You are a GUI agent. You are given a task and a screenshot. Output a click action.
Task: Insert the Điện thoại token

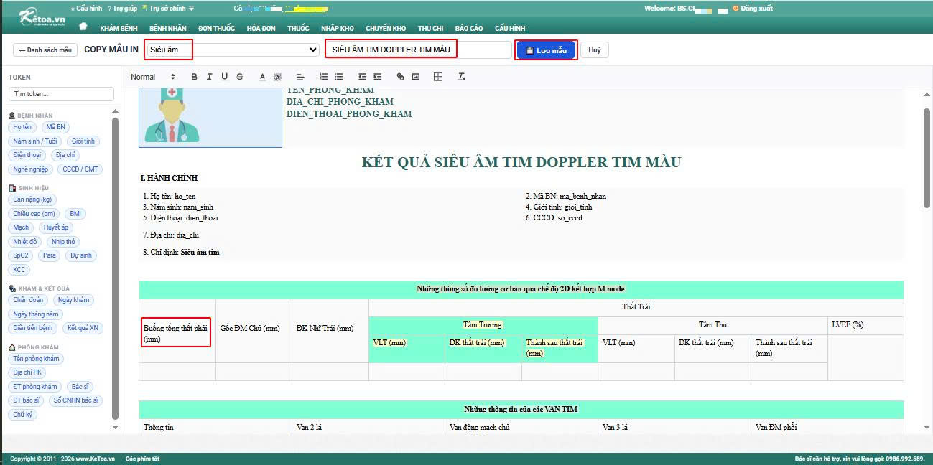pyautogui.click(x=27, y=155)
